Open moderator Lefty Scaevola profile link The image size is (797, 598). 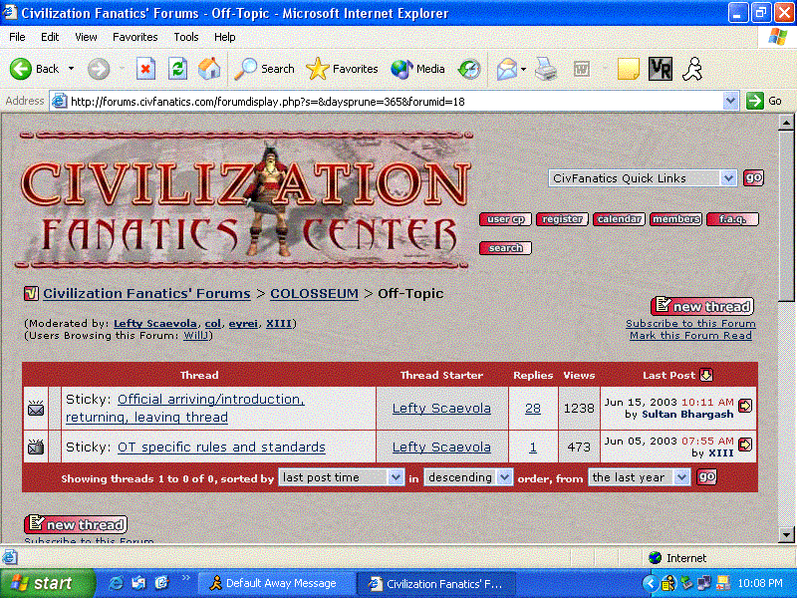[x=155, y=323]
